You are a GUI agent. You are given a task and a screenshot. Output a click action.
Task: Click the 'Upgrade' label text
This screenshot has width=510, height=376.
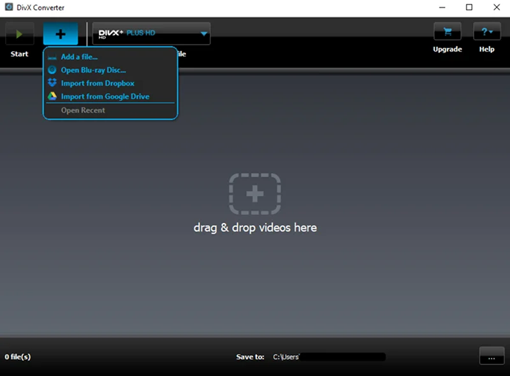pyautogui.click(x=448, y=49)
